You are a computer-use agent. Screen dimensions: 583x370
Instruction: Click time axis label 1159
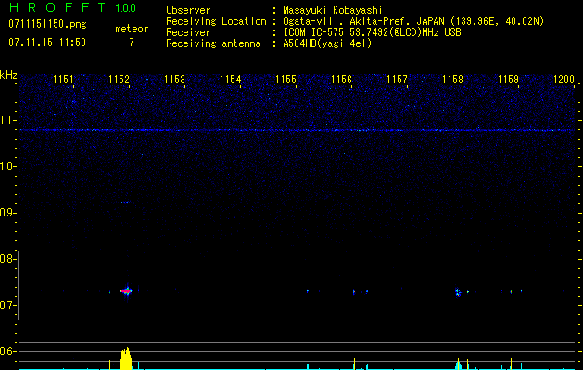coord(508,80)
